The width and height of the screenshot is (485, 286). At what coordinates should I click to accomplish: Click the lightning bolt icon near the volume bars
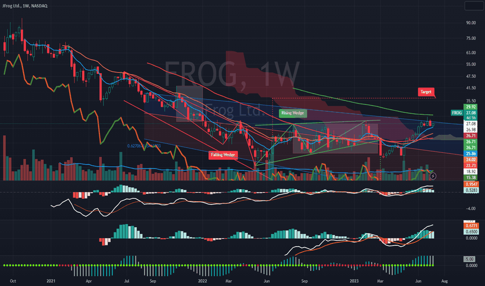click(x=433, y=176)
